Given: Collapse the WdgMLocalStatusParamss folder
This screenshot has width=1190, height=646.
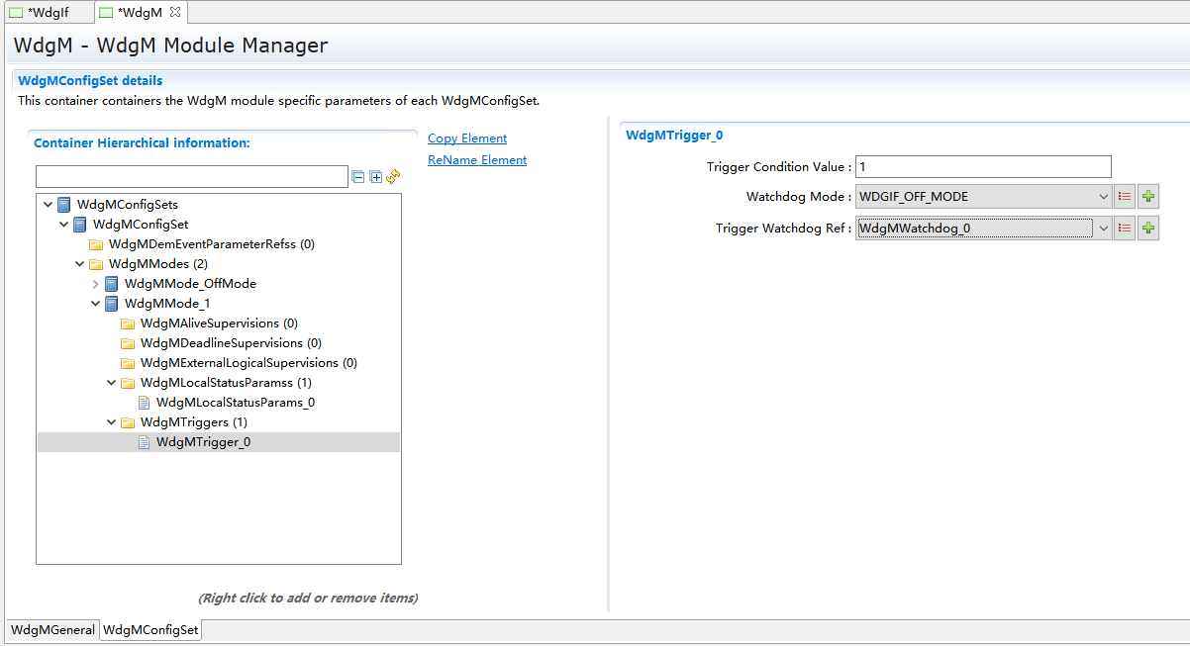Looking at the screenshot, I should pos(112,383).
